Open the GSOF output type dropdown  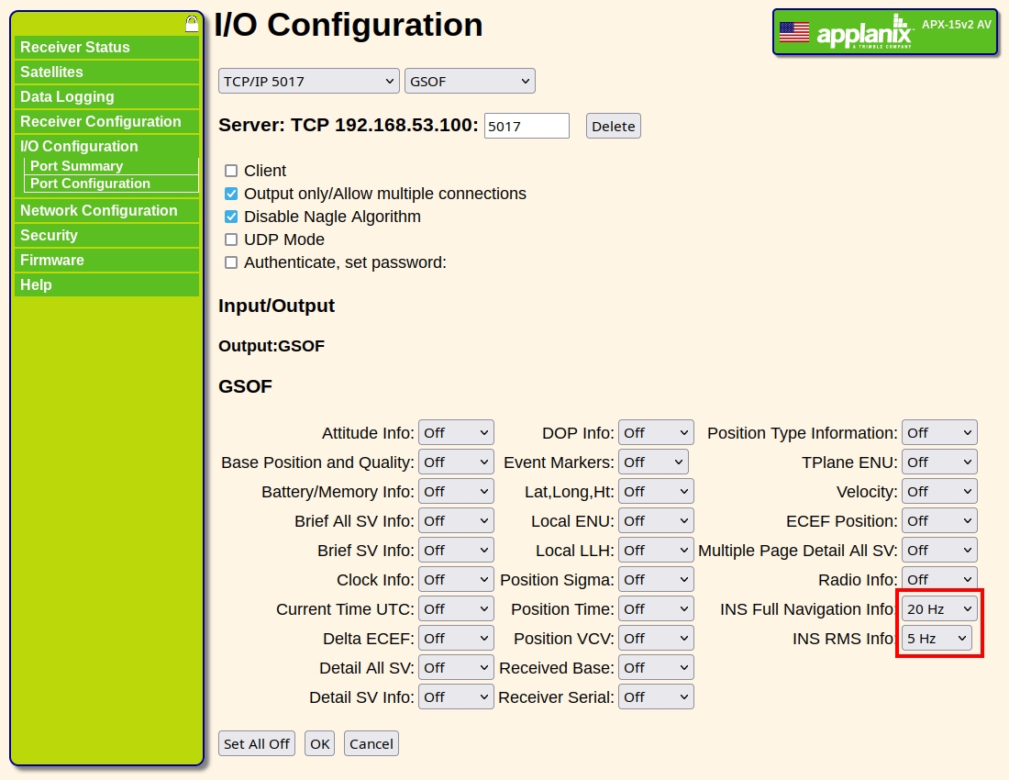pos(470,81)
